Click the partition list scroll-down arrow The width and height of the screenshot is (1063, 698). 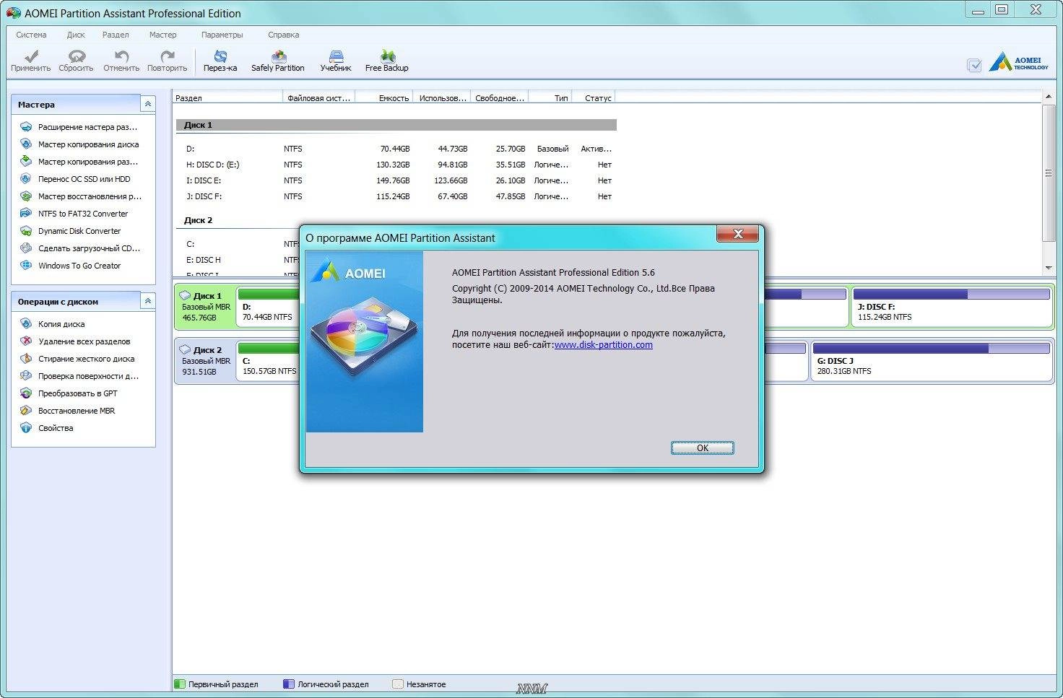click(x=1049, y=268)
